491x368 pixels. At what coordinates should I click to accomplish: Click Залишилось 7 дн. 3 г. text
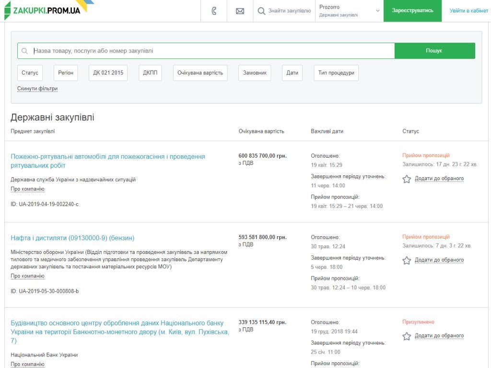(x=437, y=246)
